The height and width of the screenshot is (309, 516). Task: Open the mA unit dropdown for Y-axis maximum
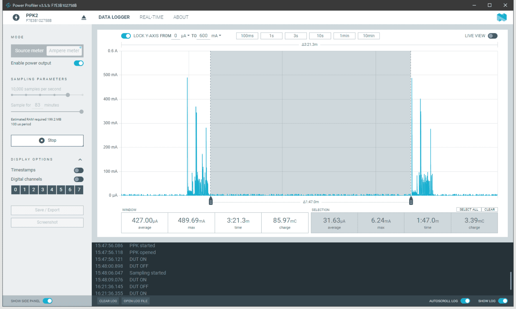pyautogui.click(x=216, y=36)
